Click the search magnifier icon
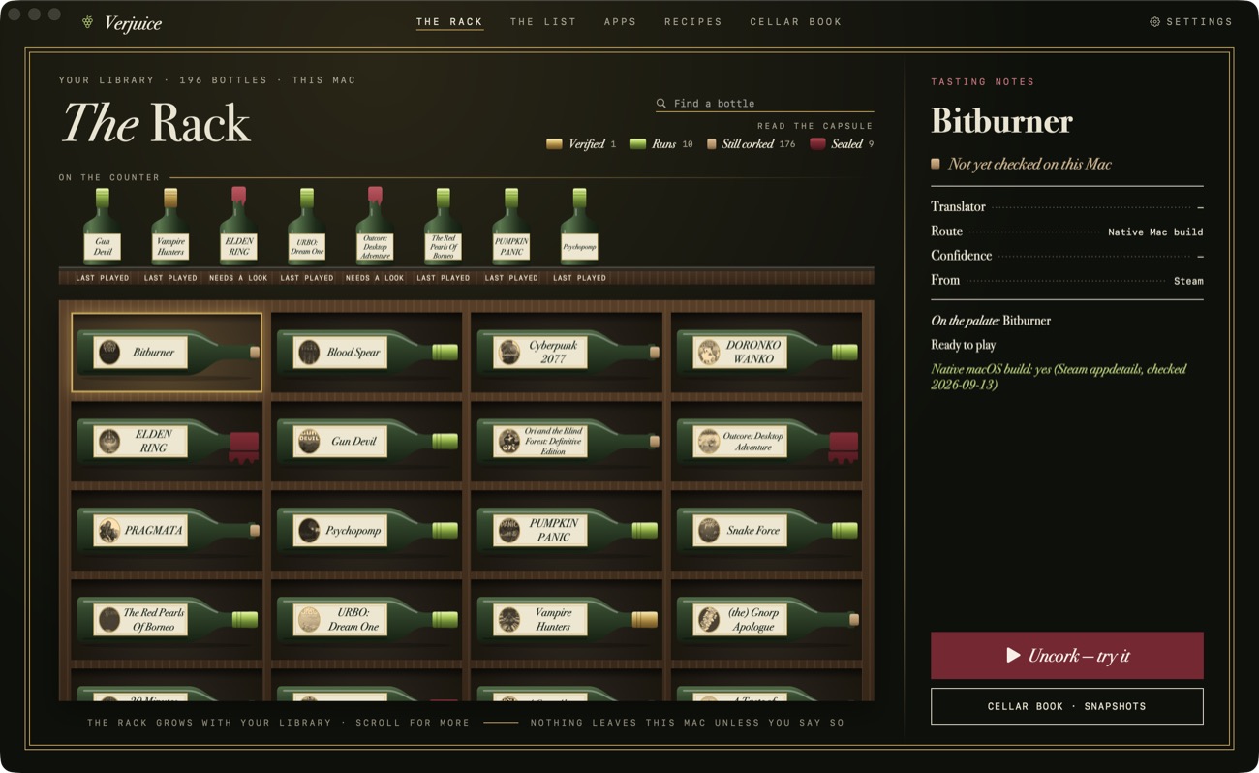 click(661, 103)
